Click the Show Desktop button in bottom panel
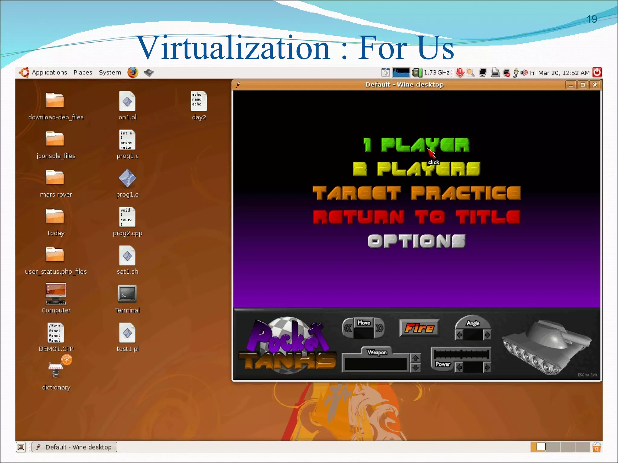 click(21, 447)
